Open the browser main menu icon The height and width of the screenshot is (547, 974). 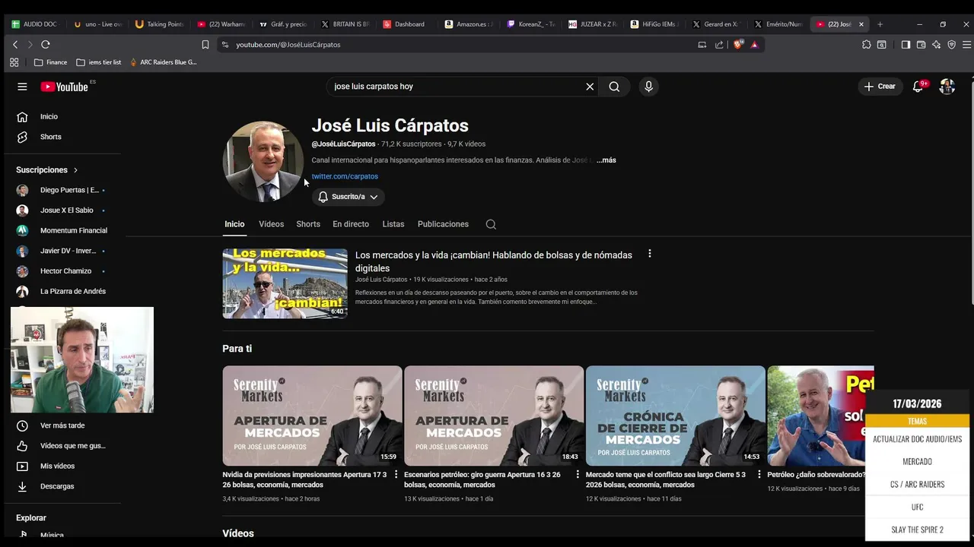pyautogui.click(x=966, y=45)
